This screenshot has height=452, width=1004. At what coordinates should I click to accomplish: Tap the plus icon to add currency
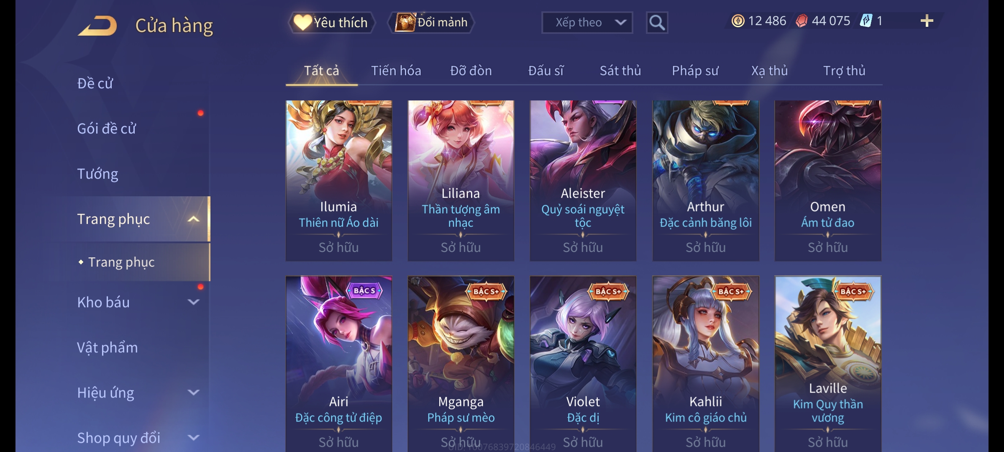point(927,21)
